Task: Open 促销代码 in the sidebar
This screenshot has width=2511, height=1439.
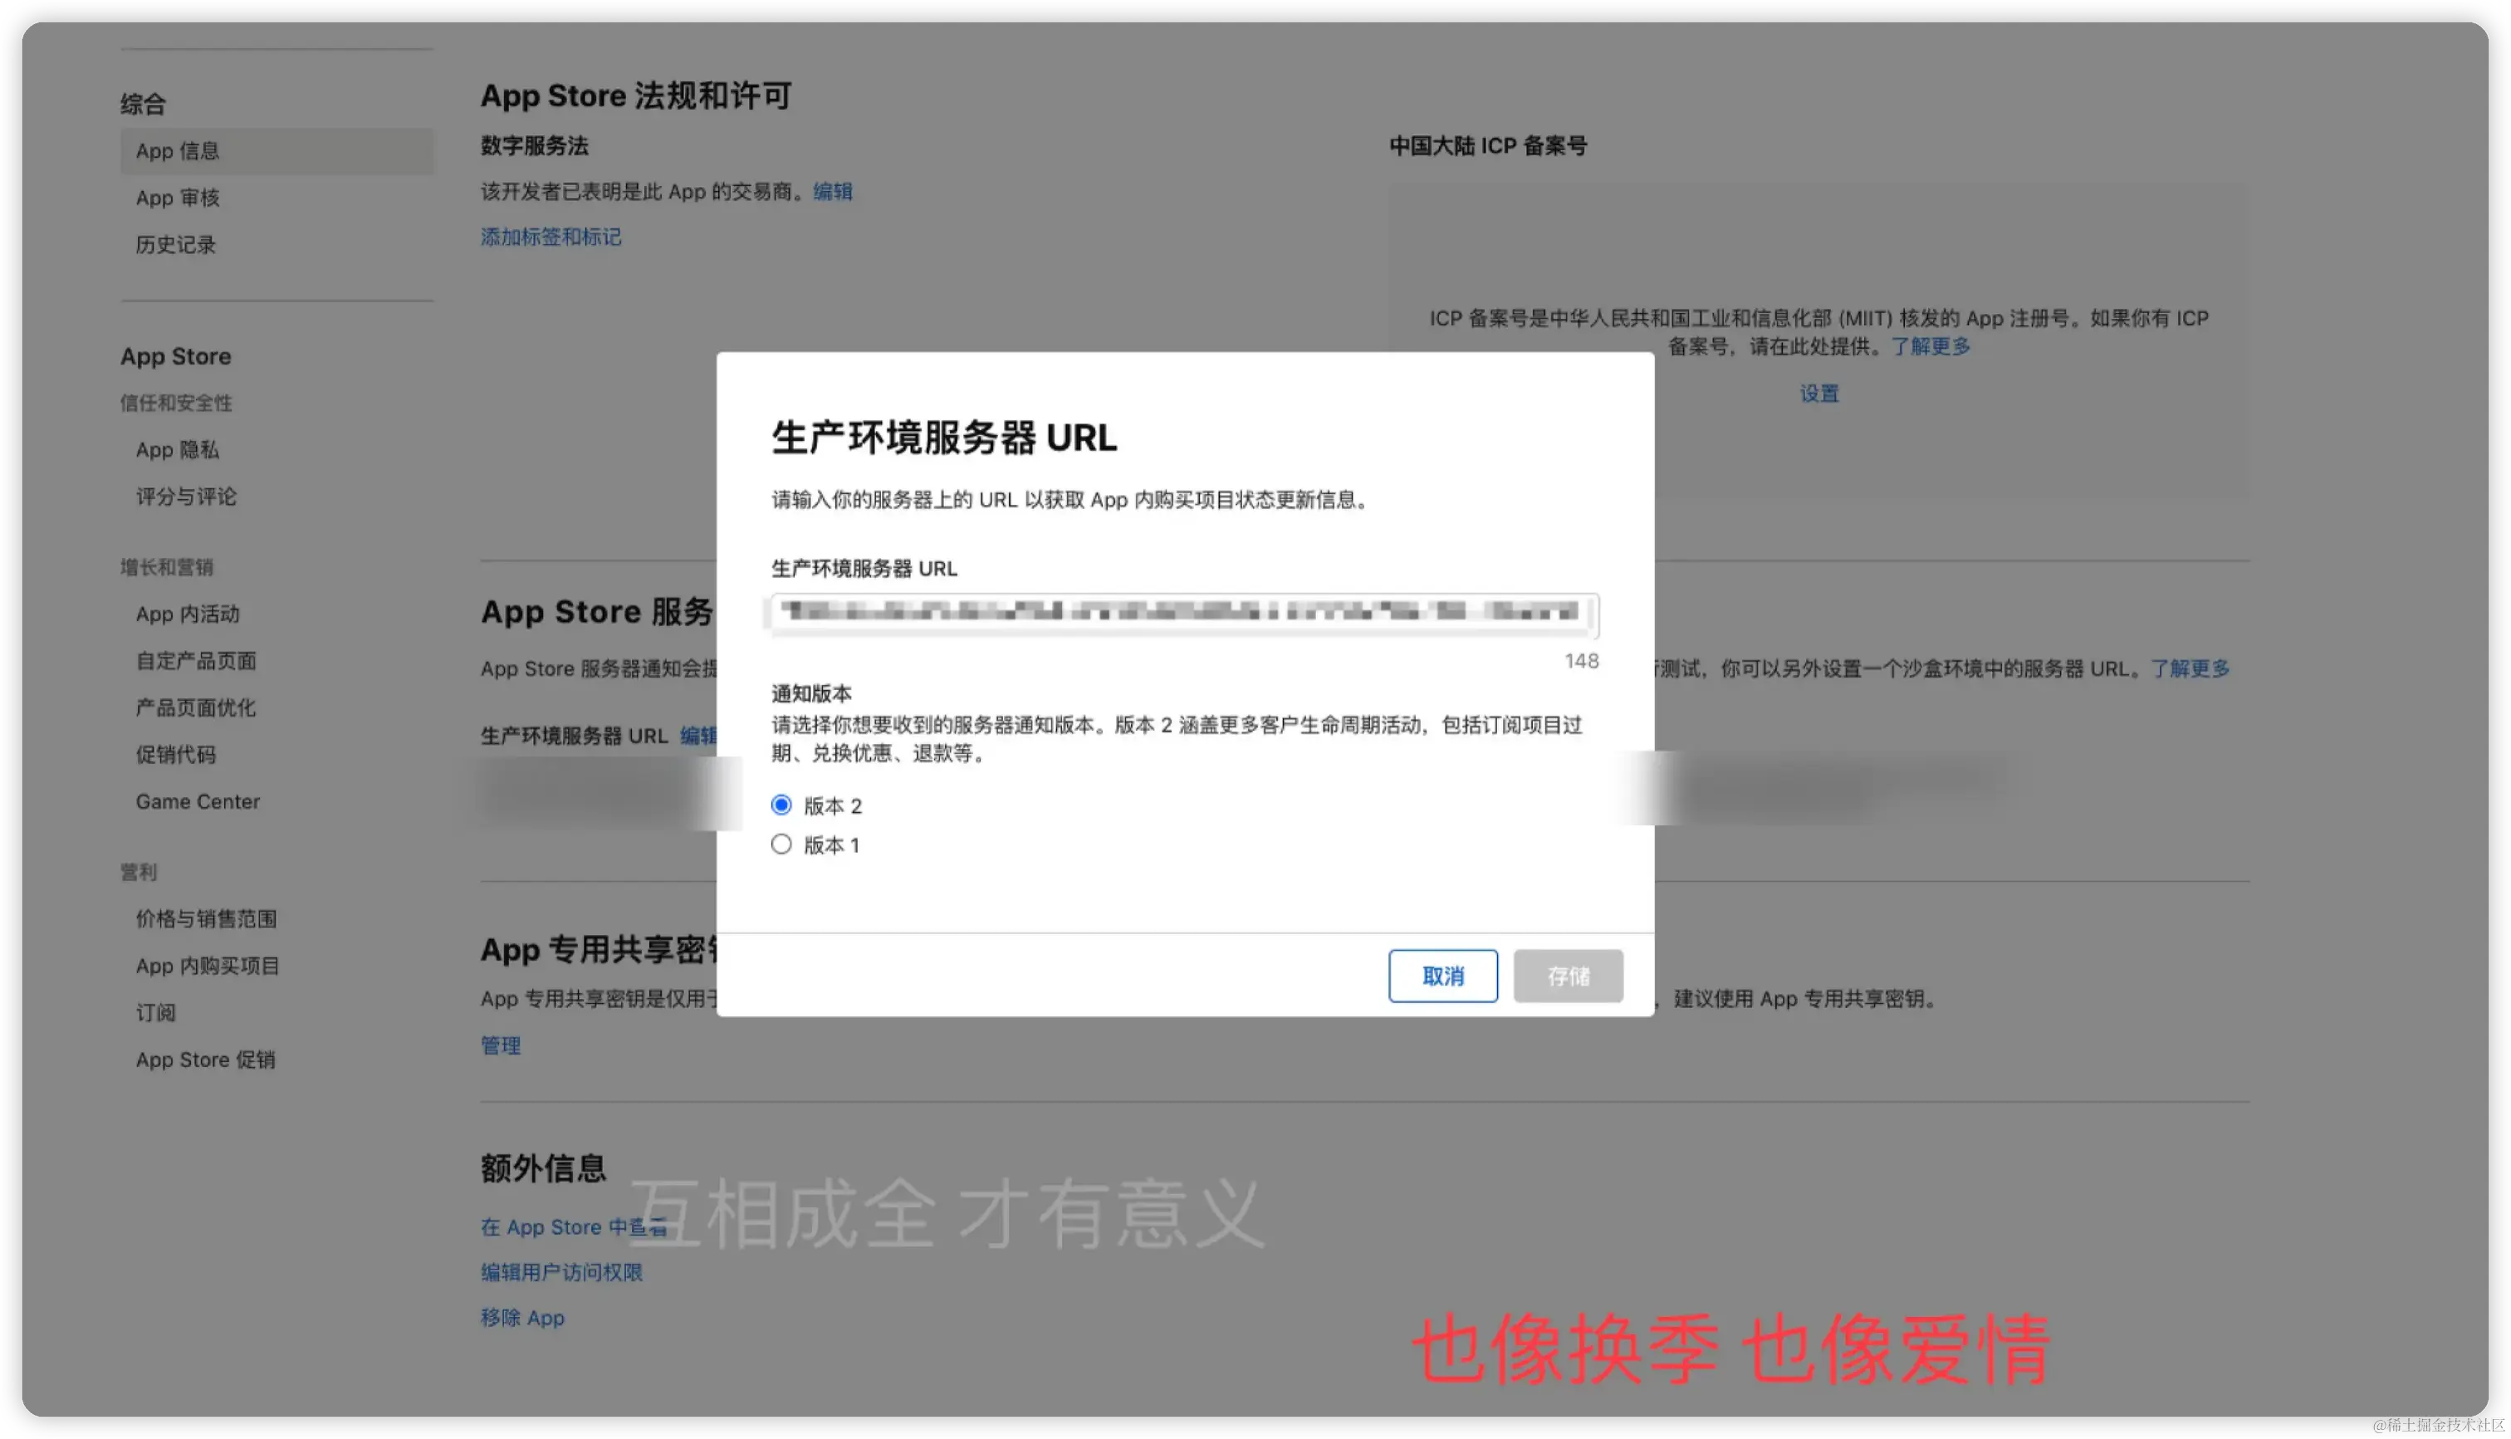Action: tap(176, 754)
